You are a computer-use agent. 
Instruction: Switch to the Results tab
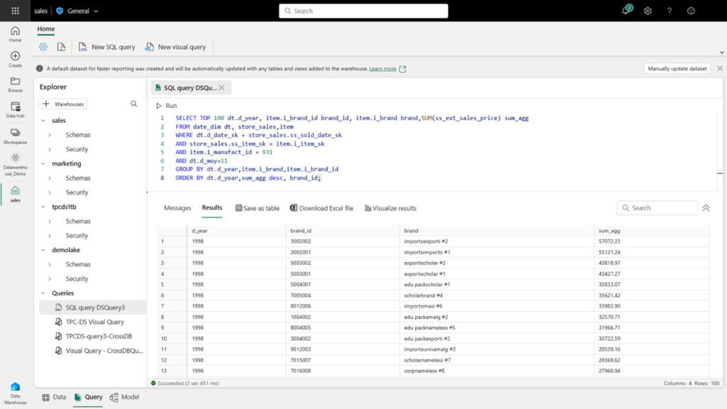[x=212, y=208]
